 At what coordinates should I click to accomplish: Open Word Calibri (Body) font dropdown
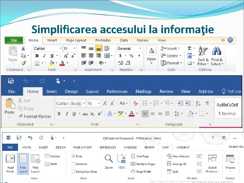(84, 103)
